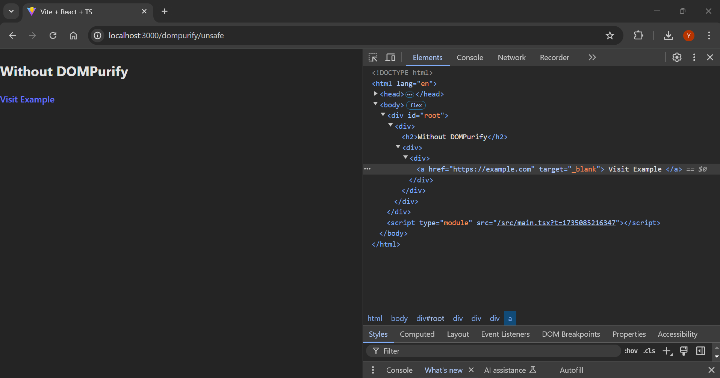This screenshot has width=720, height=378.
Task: Click the Visit Example link
Action: (27, 99)
